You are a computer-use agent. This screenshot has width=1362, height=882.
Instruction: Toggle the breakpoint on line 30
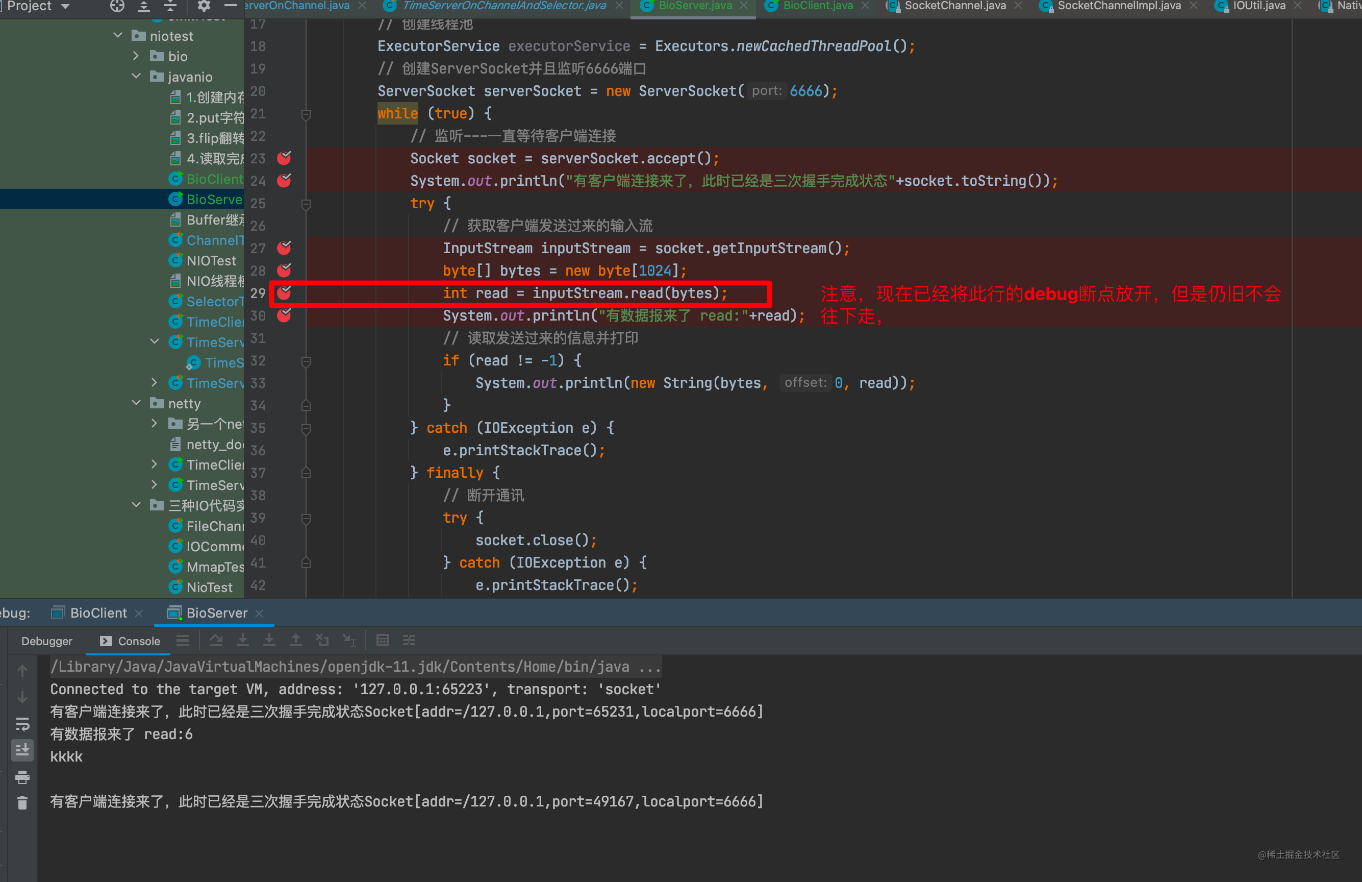point(284,315)
